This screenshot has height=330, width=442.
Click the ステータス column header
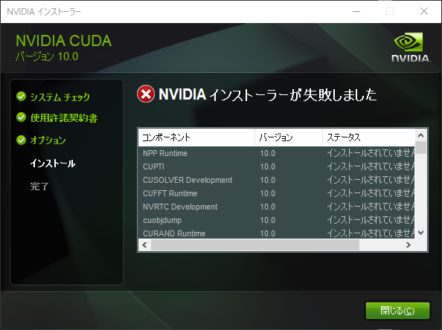point(369,137)
